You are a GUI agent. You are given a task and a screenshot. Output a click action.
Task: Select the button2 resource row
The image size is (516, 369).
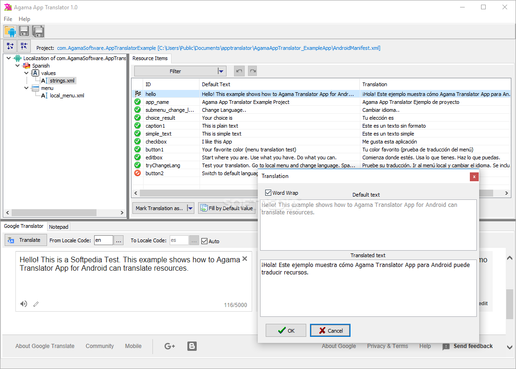(x=195, y=173)
